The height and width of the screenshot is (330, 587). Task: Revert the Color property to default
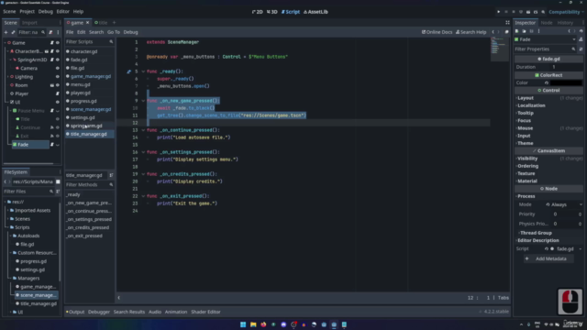(x=547, y=83)
